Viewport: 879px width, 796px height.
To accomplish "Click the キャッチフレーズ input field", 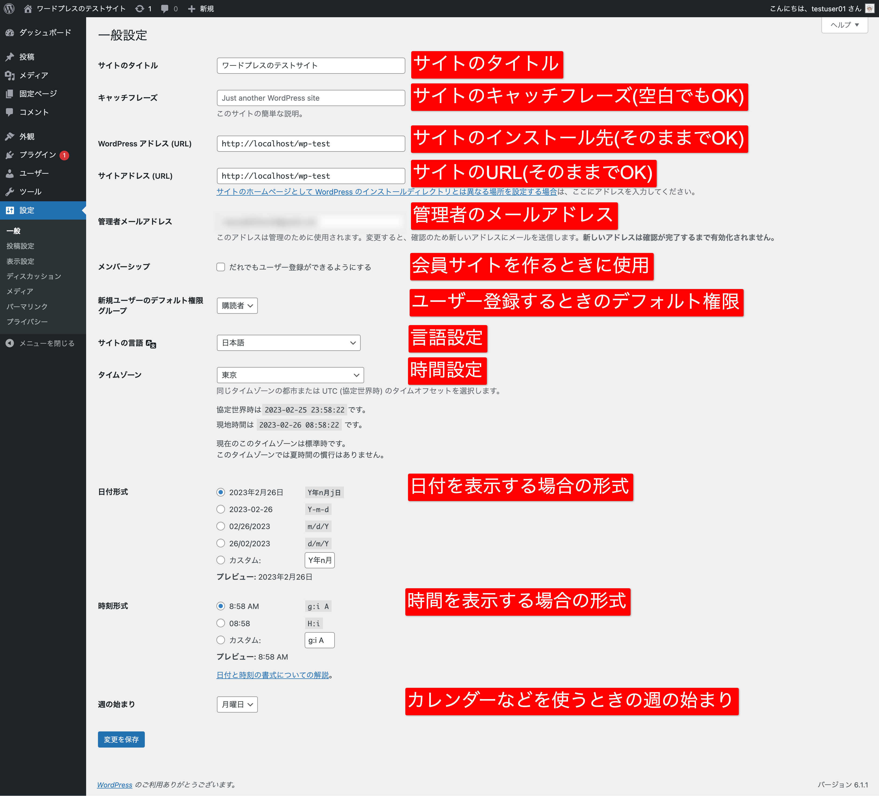I will (x=311, y=98).
